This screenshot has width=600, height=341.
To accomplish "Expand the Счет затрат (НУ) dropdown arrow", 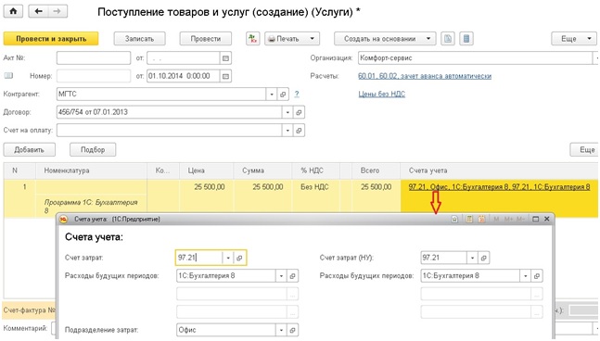I will 473,258.
